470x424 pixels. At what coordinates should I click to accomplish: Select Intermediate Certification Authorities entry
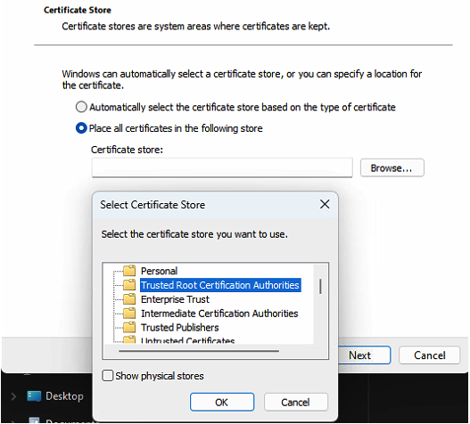click(219, 314)
